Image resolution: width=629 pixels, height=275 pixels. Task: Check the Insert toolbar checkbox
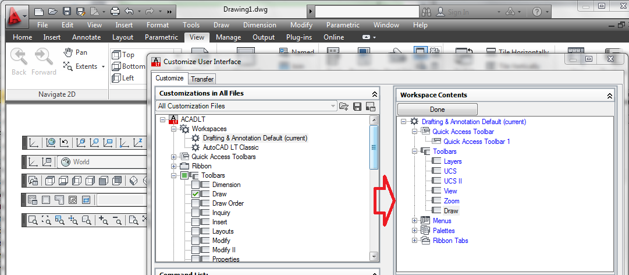tap(196, 222)
